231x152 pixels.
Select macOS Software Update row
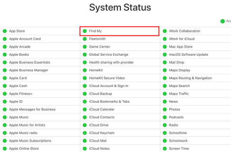click(x=196, y=55)
